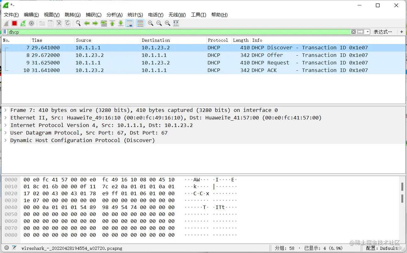407x253 pixels.
Task: Click go to specified packet icon
Action: point(103,23)
